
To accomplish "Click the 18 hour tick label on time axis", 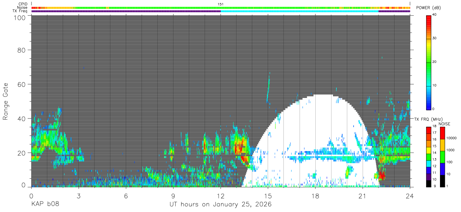I will tap(315, 196).
